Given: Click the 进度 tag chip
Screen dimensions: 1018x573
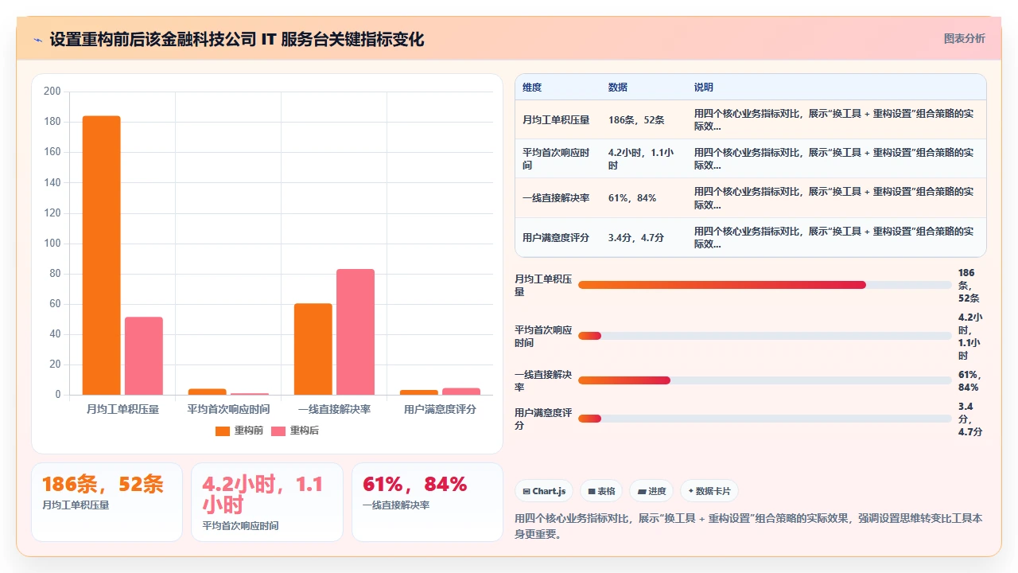Looking at the screenshot, I should (x=651, y=491).
